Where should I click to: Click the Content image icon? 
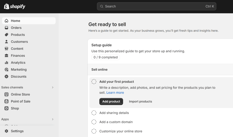point(6,49)
